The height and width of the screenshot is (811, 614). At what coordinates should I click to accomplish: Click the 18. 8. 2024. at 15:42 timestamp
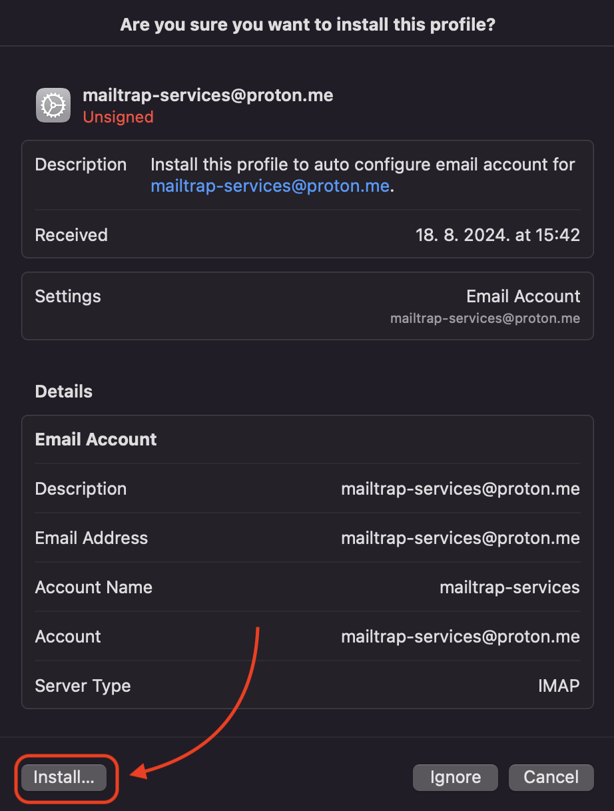pyautogui.click(x=497, y=235)
